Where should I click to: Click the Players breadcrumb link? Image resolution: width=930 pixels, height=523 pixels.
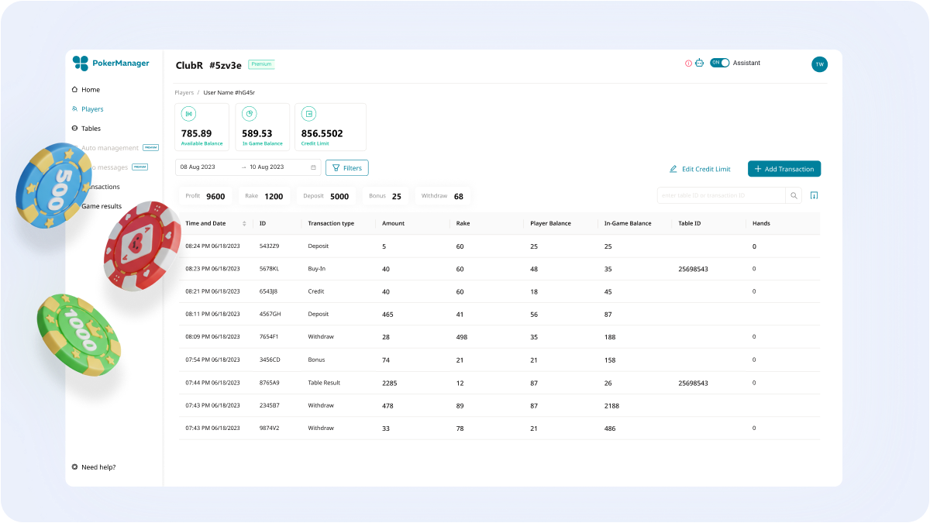(184, 93)
